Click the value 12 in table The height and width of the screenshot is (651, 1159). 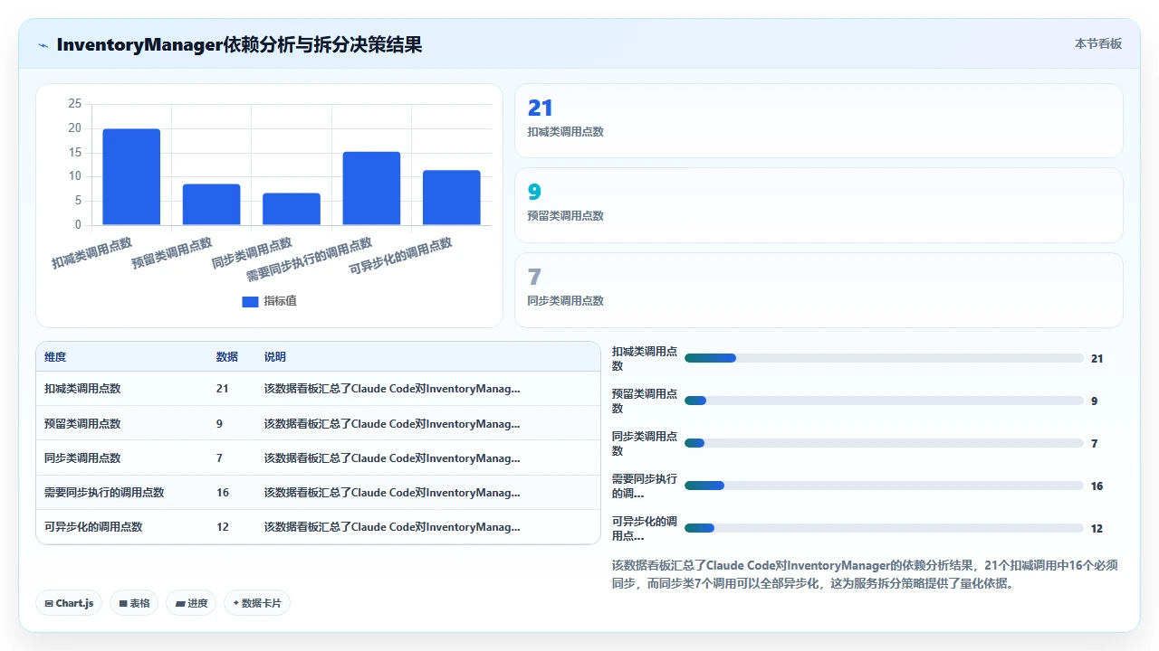223,527
